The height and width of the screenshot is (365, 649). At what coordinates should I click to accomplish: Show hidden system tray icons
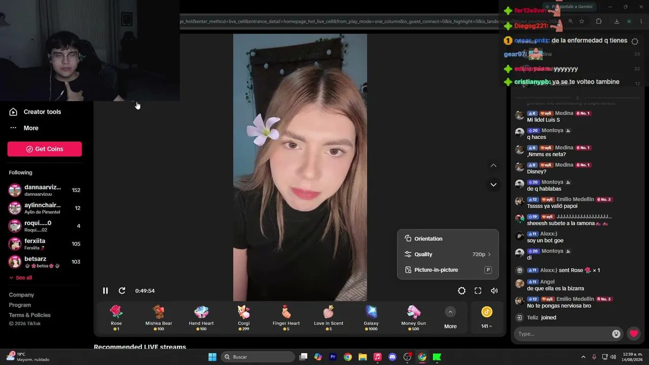tap(583, 357)
